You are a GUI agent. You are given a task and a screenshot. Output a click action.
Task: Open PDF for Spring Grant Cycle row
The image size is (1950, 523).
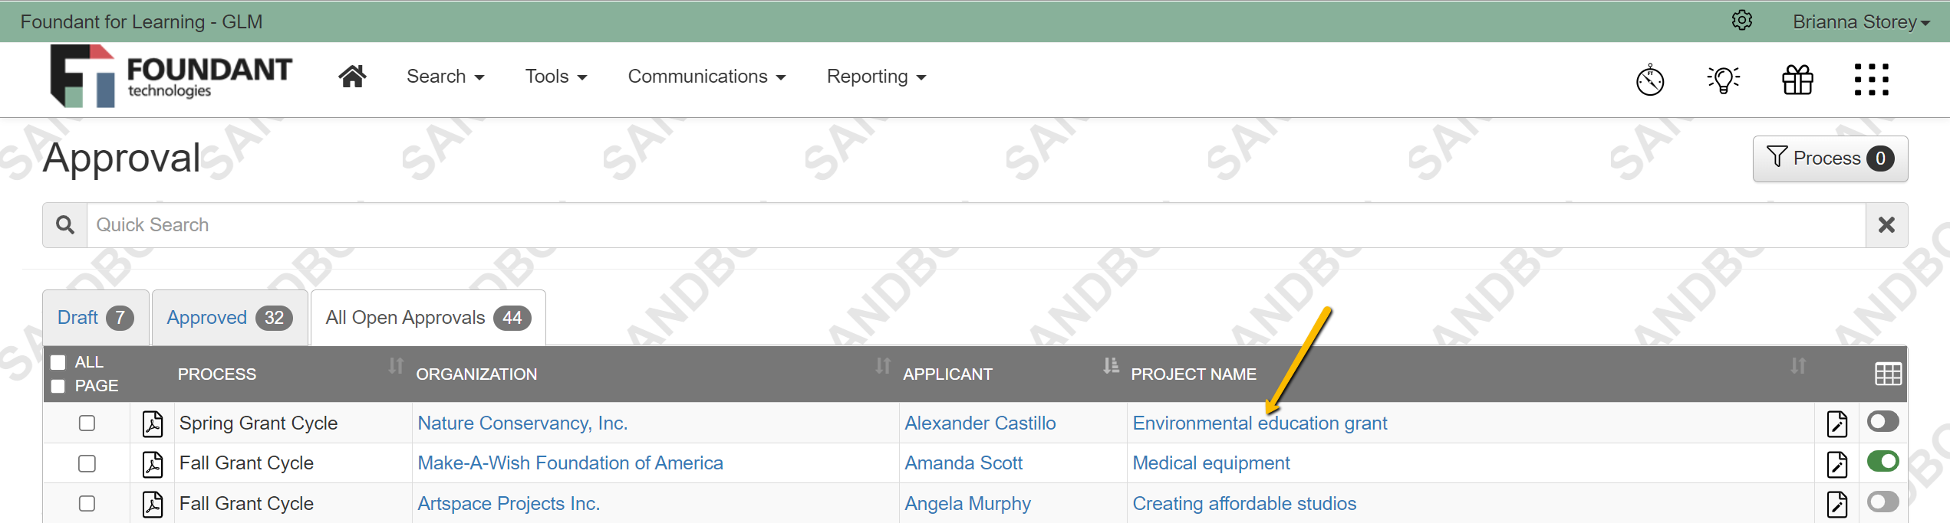153,423
